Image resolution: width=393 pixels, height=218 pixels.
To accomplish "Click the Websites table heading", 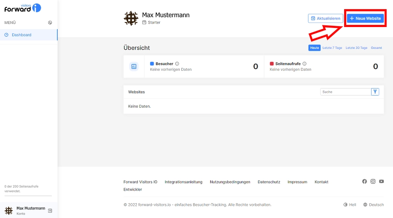I will [x=137, y=92].
